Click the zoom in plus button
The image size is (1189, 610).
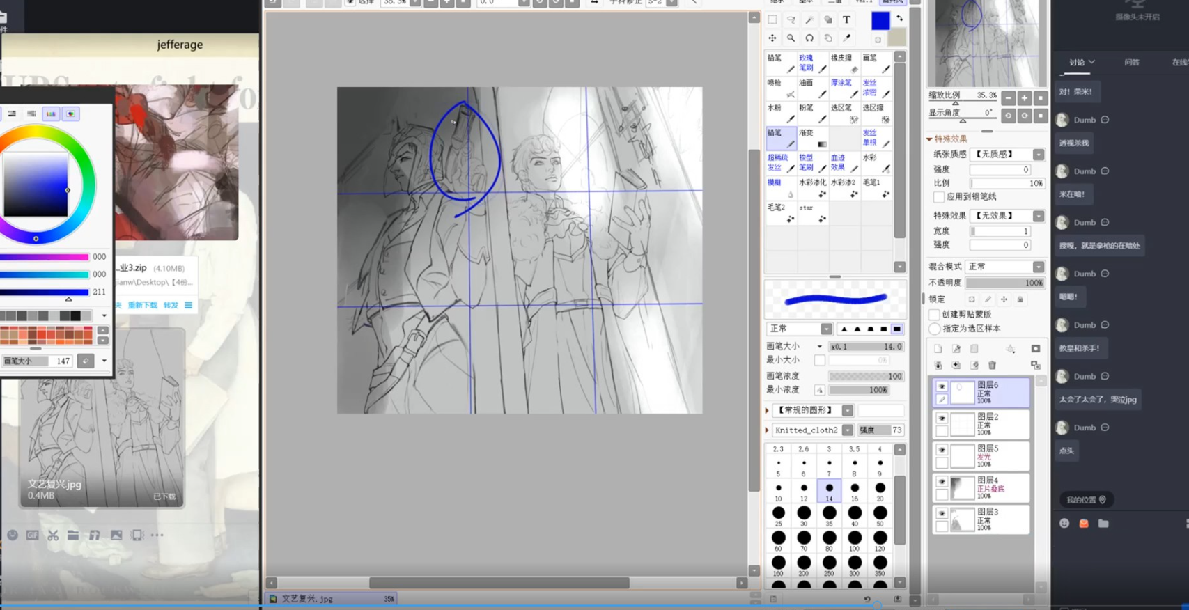pyautogui.click(x=1024, y=98)
